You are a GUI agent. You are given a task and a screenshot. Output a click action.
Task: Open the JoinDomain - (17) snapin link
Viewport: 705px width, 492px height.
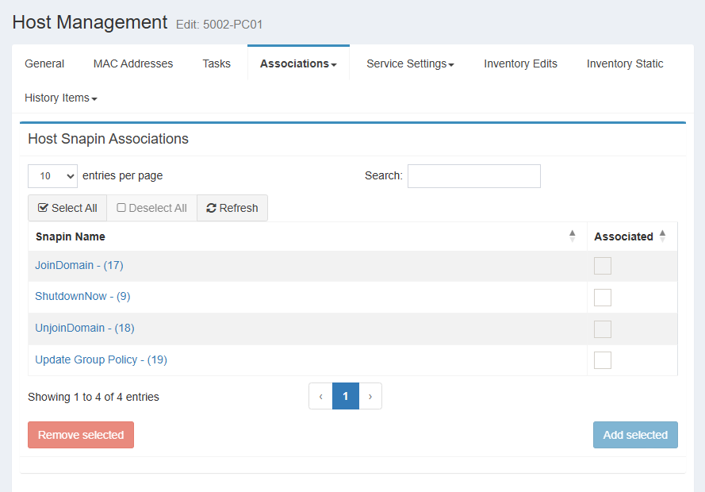point(79,265)
